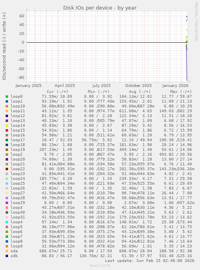Click the 'Avg (-/+)' column header
This screenshot has width=200, height=270.
[140, 92]
